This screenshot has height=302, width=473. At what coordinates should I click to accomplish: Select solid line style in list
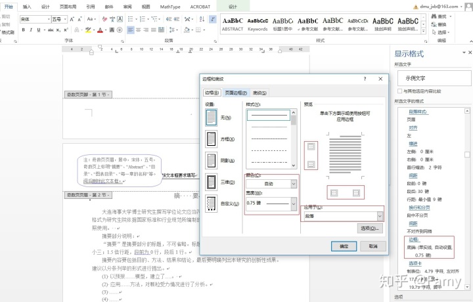point(269,115)
